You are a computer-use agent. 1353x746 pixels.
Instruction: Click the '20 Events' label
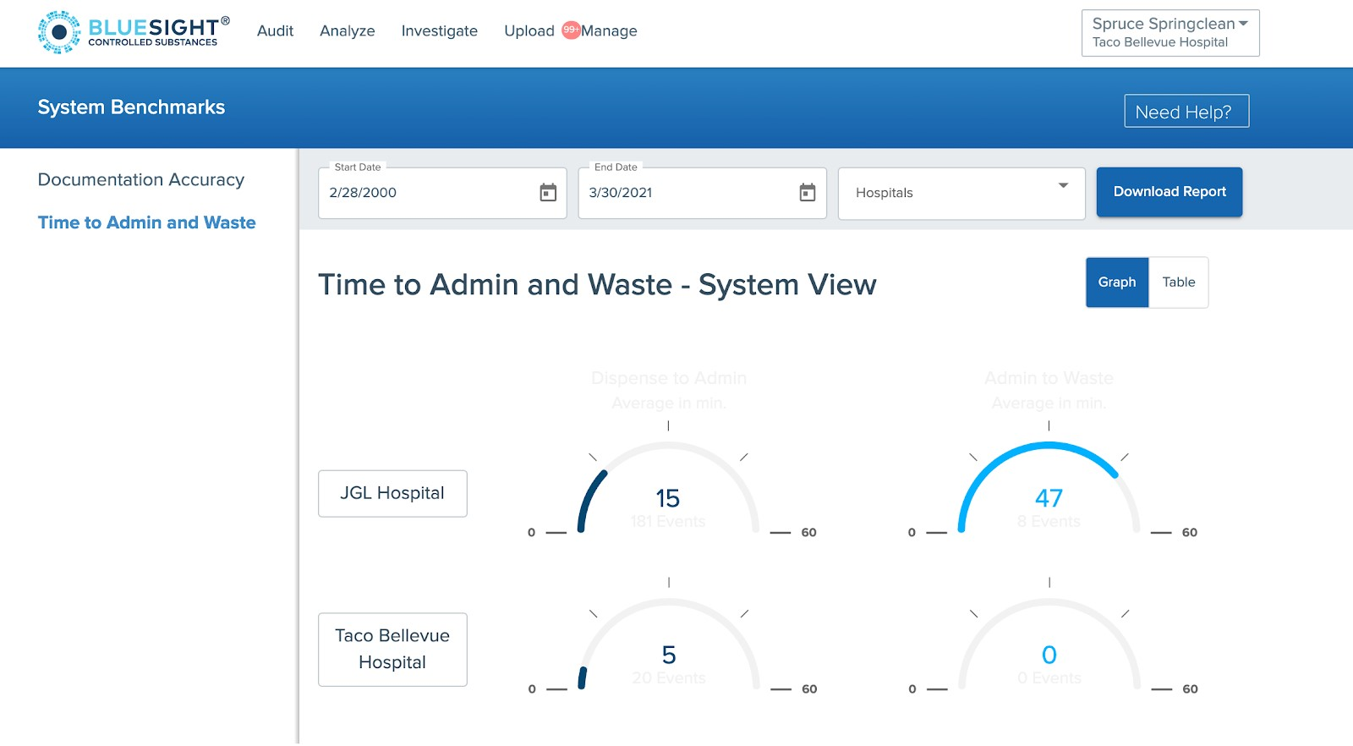click(669, 678)
